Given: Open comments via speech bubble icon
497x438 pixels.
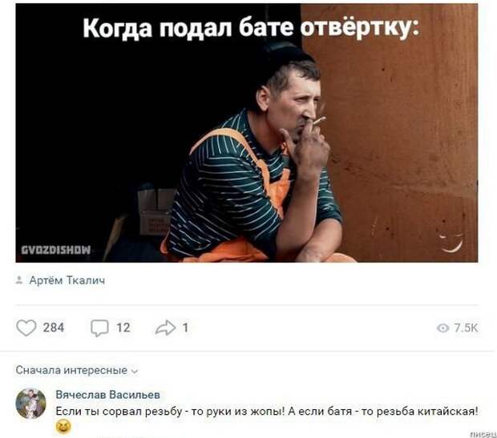Looking at the screenshot, I should [99, 327].
